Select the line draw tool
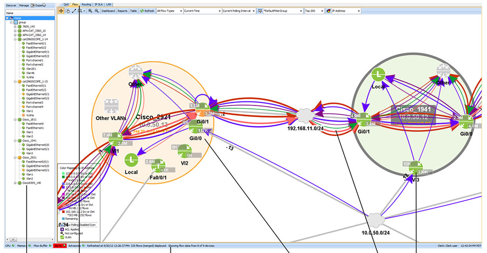The image size is (487, 253). 74,11
